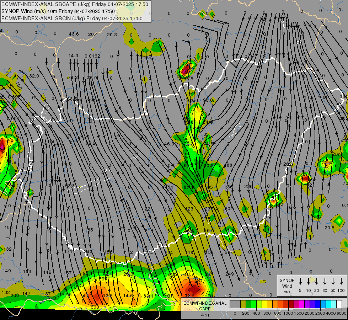Click the 249 value on the map

click(230, 274)
